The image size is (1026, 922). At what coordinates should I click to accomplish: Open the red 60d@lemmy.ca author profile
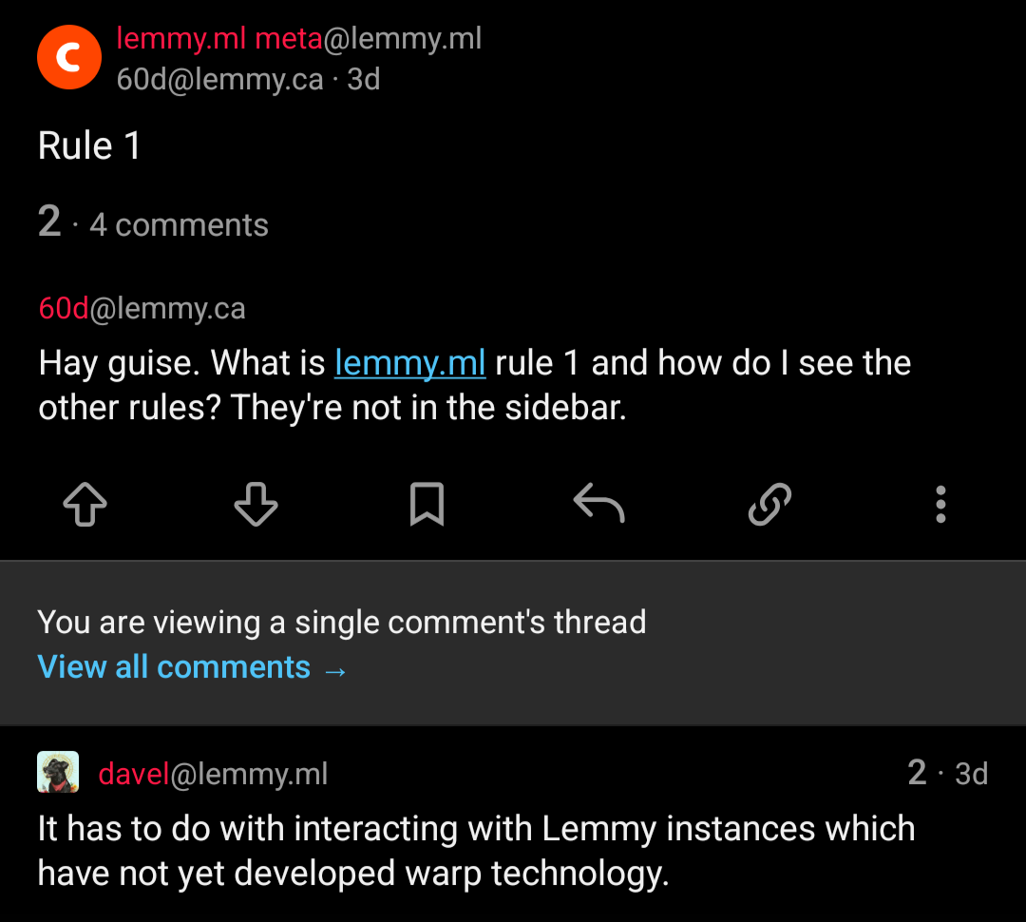[142, 308]
